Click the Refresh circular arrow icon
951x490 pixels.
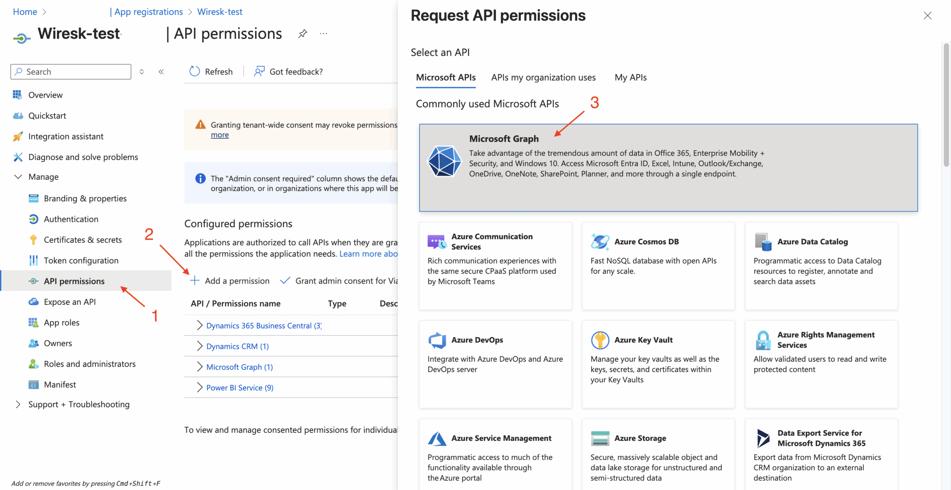(195, 71)
